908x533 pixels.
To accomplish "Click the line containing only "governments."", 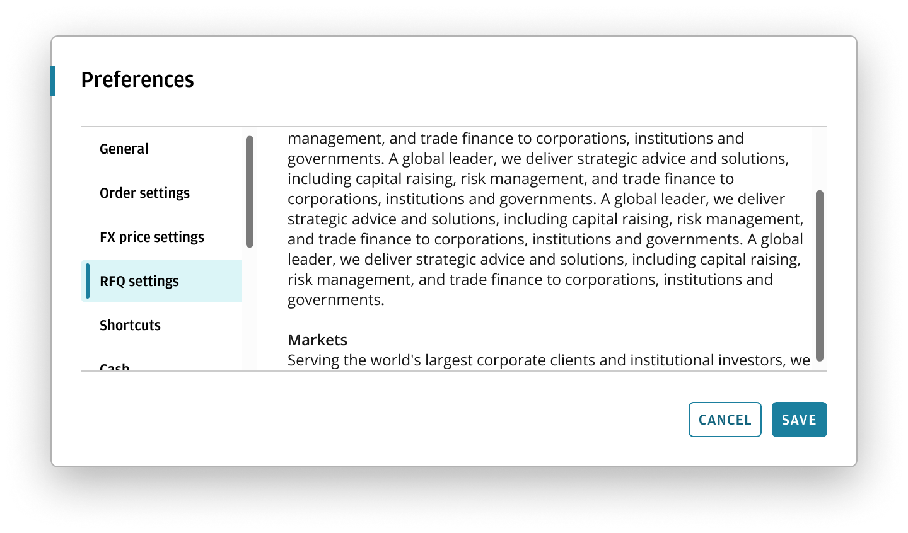I will [335, 300].
